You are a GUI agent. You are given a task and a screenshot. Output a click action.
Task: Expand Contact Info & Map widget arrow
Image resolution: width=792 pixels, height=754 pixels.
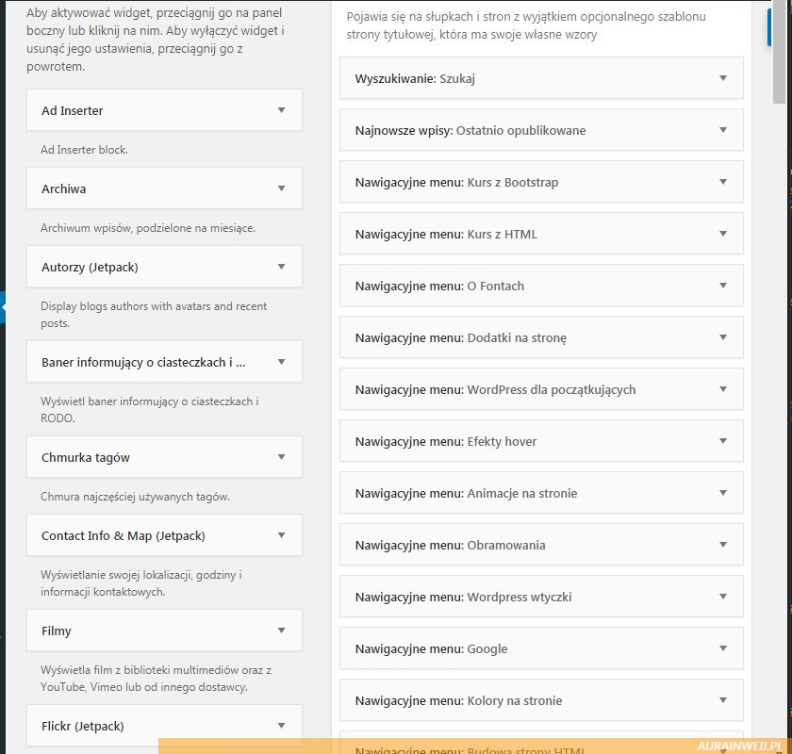281,535
